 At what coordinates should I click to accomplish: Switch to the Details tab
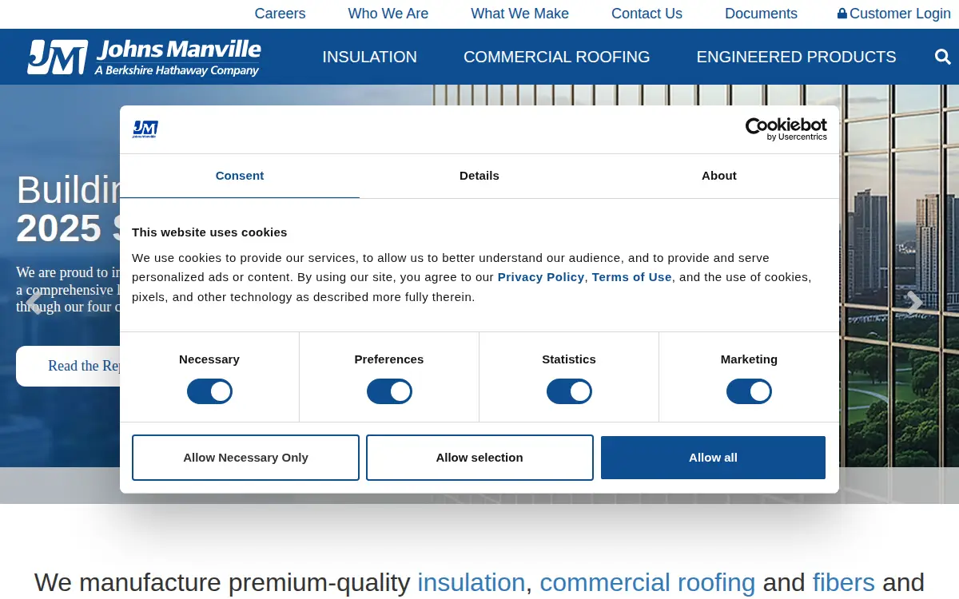(x=479, y=176)
